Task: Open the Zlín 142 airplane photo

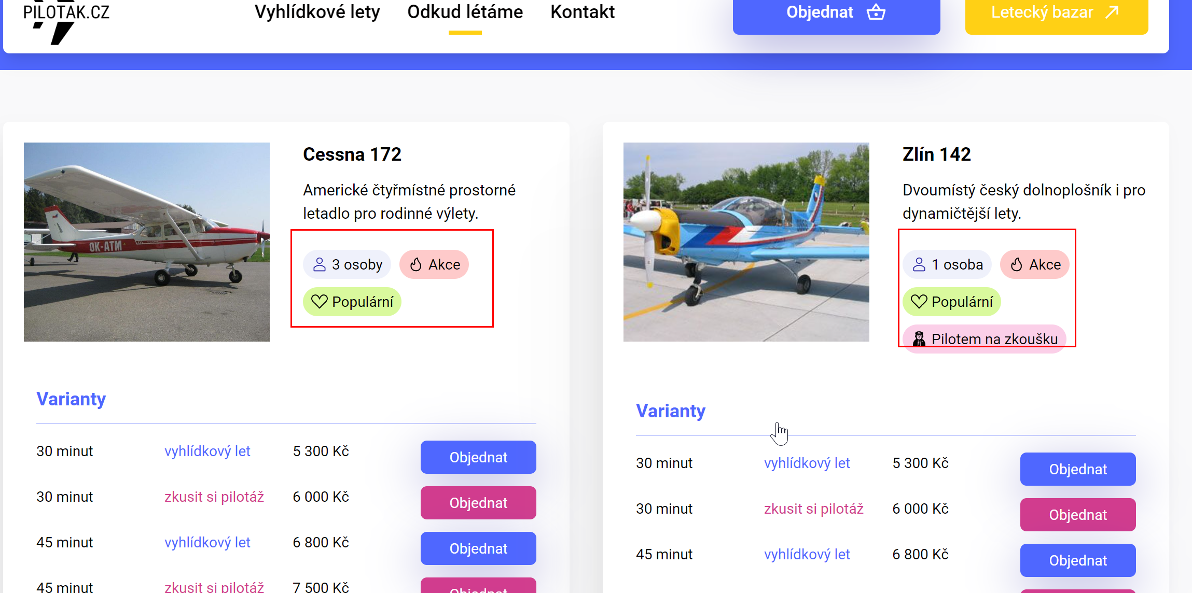Action: (746, 242)
